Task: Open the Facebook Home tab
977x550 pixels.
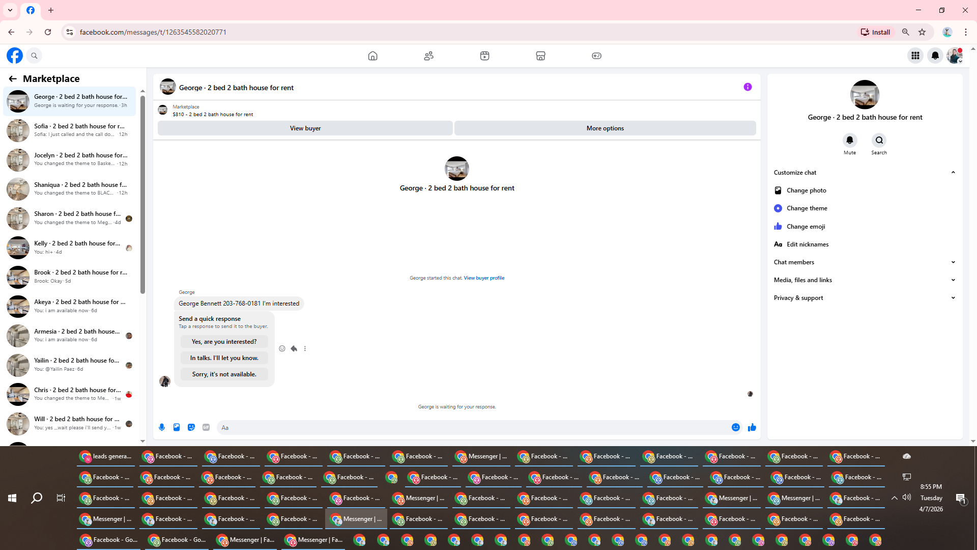Action: pyautogui.click(x=372, y=56)
